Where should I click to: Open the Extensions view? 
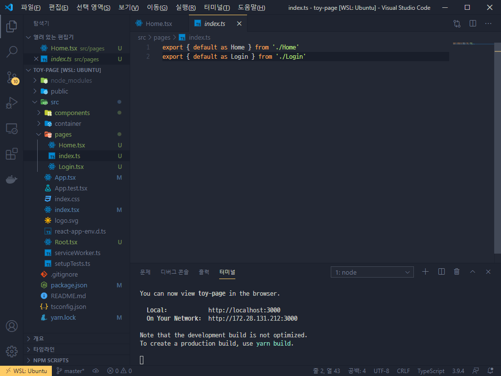pyautogui.click(x=12, y=154)
